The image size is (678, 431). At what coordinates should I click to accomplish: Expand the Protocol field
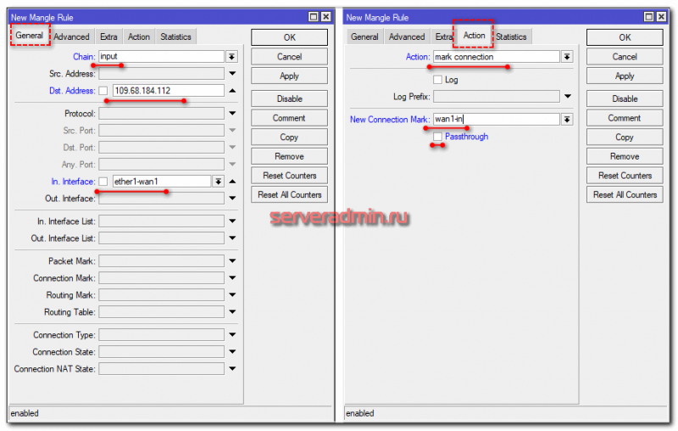pos(232,114)
